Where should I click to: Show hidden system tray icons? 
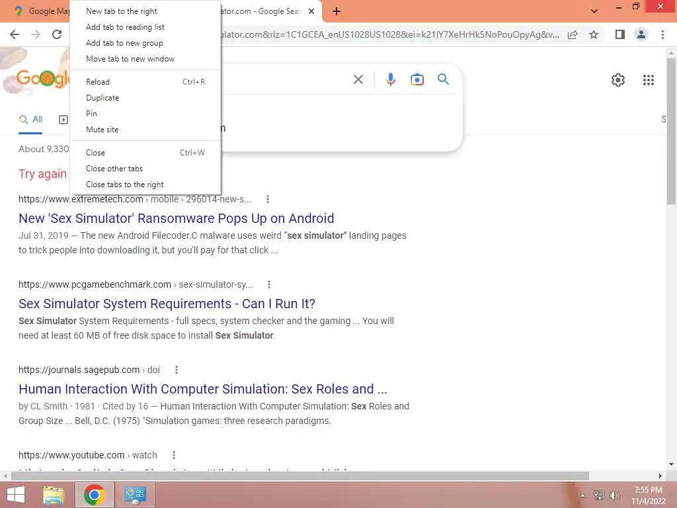coord(582,495)
